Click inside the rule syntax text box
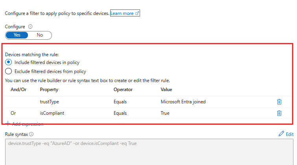 tap(149, 152)
